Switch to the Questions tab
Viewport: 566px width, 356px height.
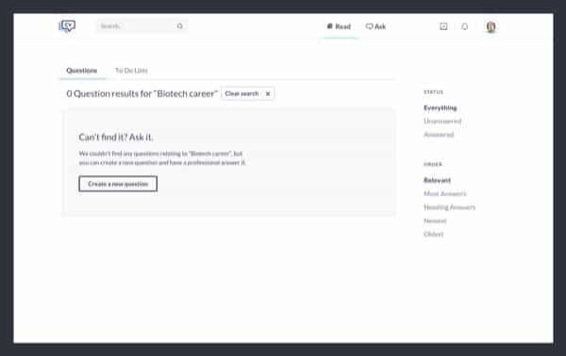[82, 71]
